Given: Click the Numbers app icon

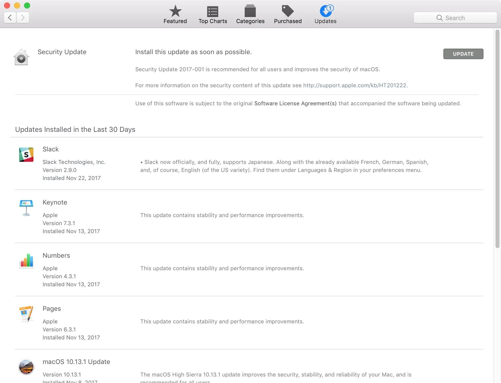Looking at the screenshot, I should (26, 261).
